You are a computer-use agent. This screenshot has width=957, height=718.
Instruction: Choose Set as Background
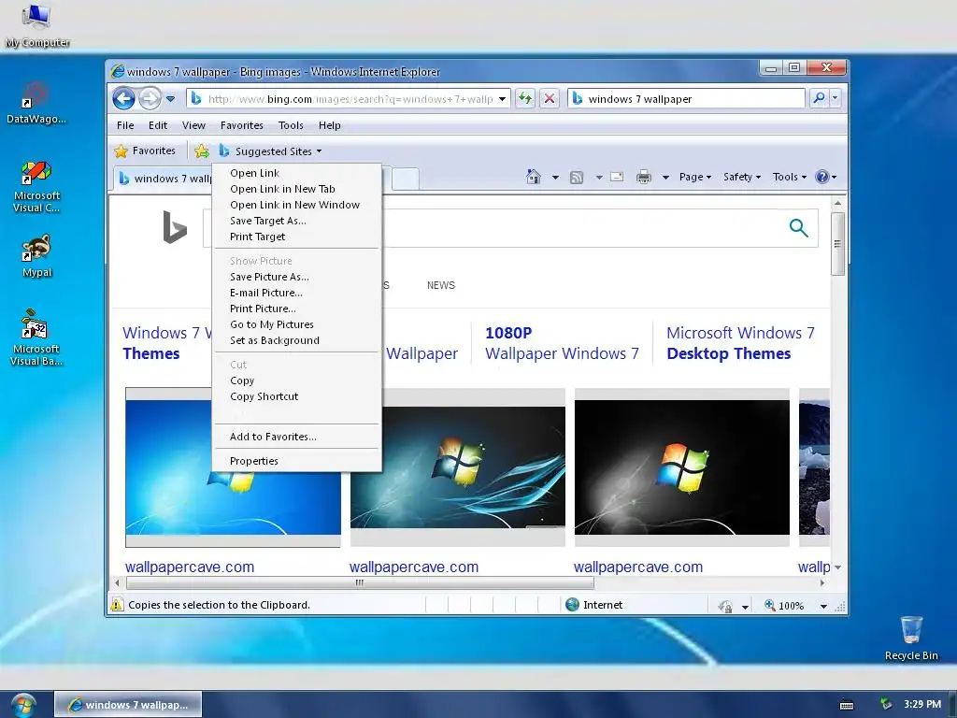pos(296,340)
